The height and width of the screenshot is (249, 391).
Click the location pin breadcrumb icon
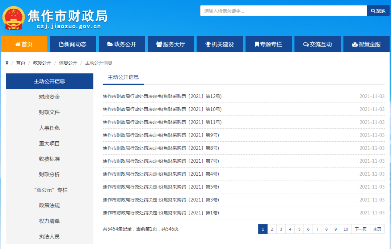pos(7,63)
